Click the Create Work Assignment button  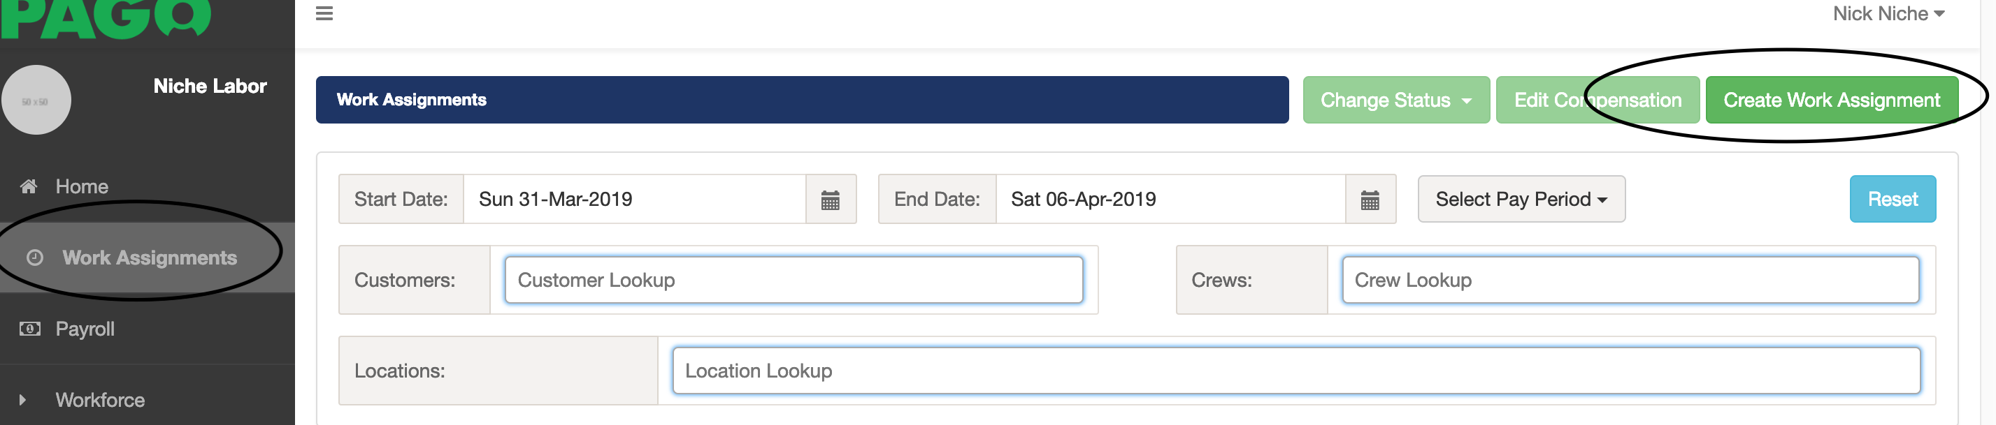1832,99
